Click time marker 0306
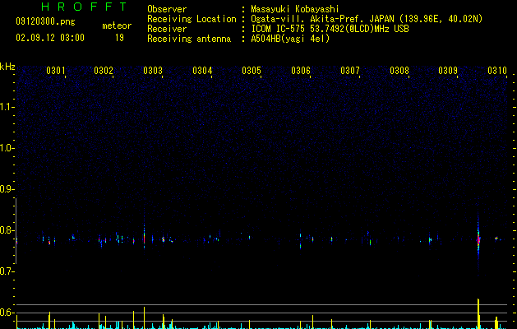 point(301,71)
